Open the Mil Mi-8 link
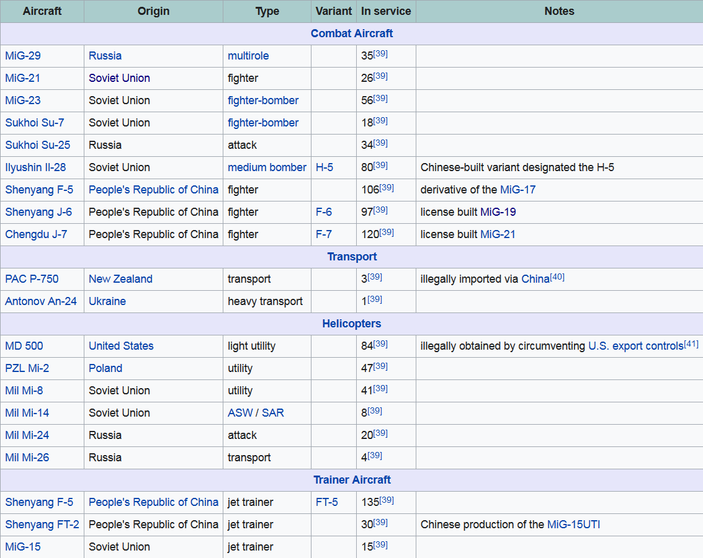The image size is (703, 558). click(24, 391)
